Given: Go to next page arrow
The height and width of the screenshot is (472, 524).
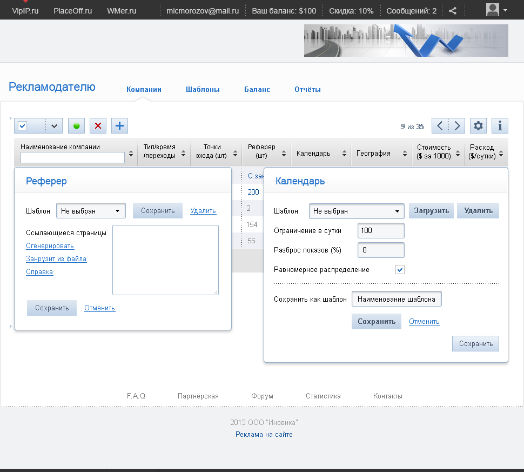Looking at the screenshot, I should (457, 126).
